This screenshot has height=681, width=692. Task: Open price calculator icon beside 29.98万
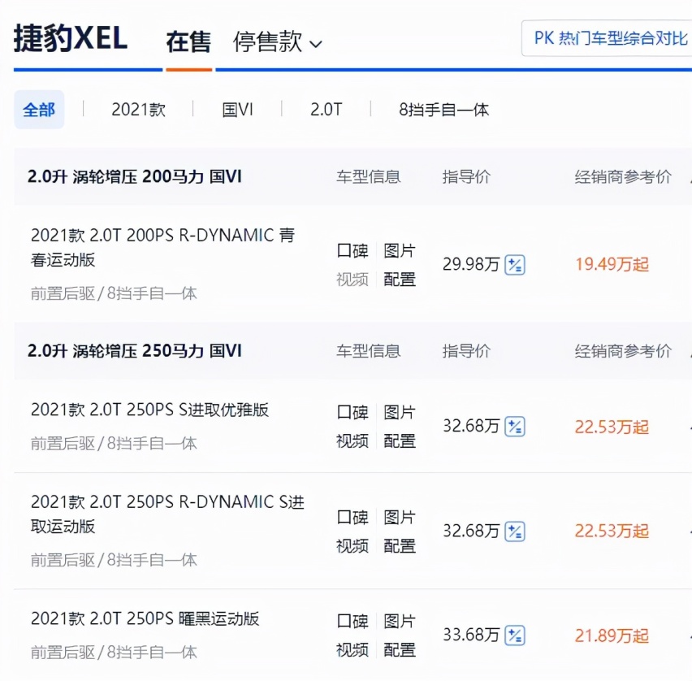(515, 265)
